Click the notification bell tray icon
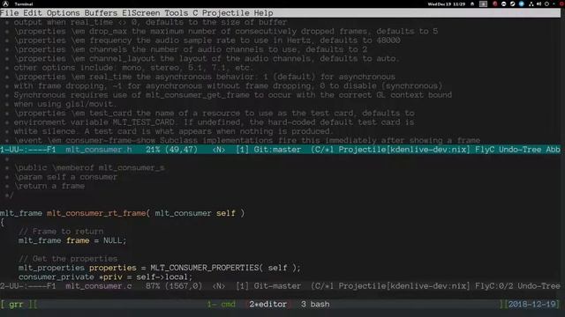This screenshot has width=565, height=317. 472,4
